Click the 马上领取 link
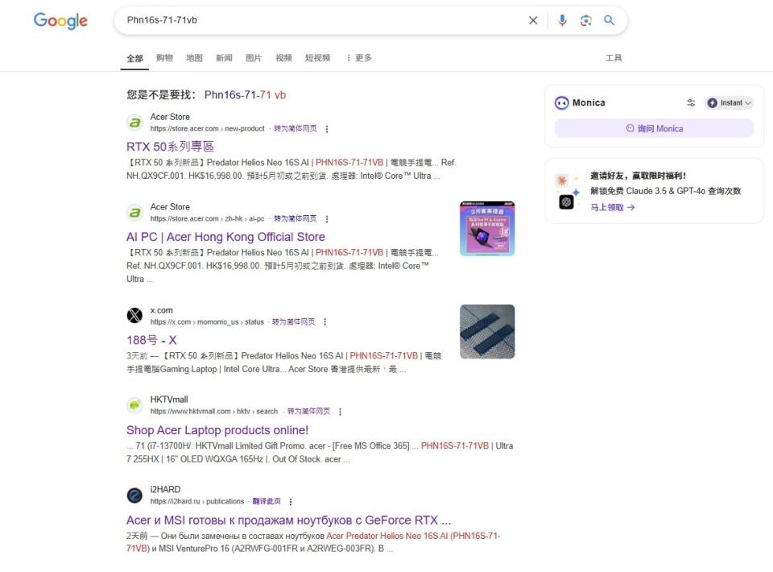Screen dimensions: 773x572 pyautogui.click(x=612, y=208)
